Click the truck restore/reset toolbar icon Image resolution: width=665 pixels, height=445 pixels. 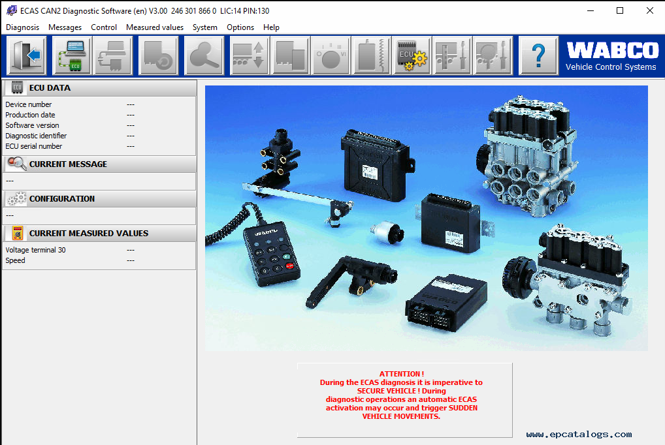tap(157, 55)
